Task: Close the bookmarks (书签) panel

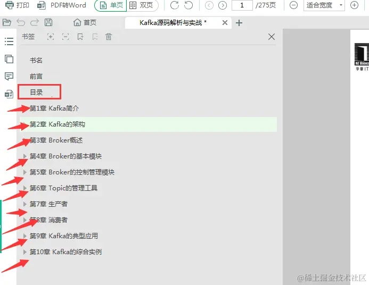Action: point(272,37)
